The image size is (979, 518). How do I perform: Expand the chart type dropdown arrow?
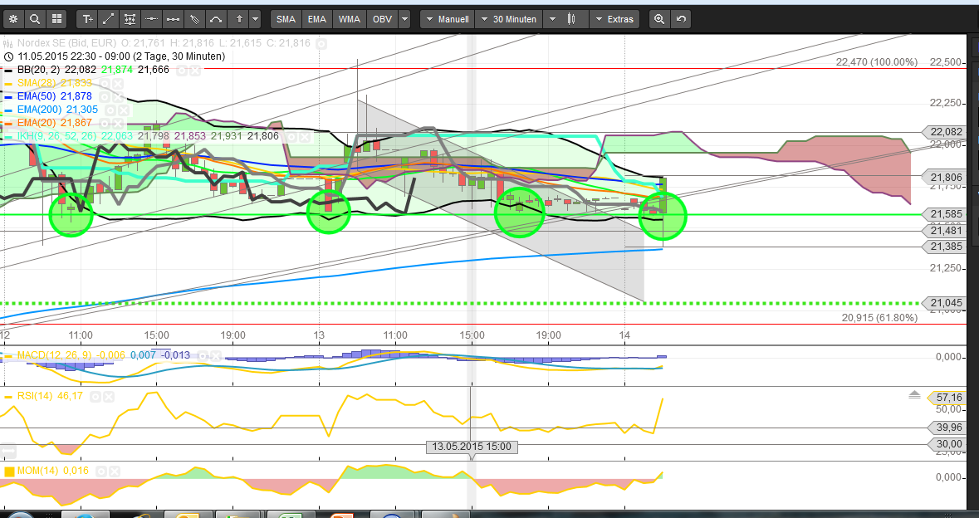point(552,19)
